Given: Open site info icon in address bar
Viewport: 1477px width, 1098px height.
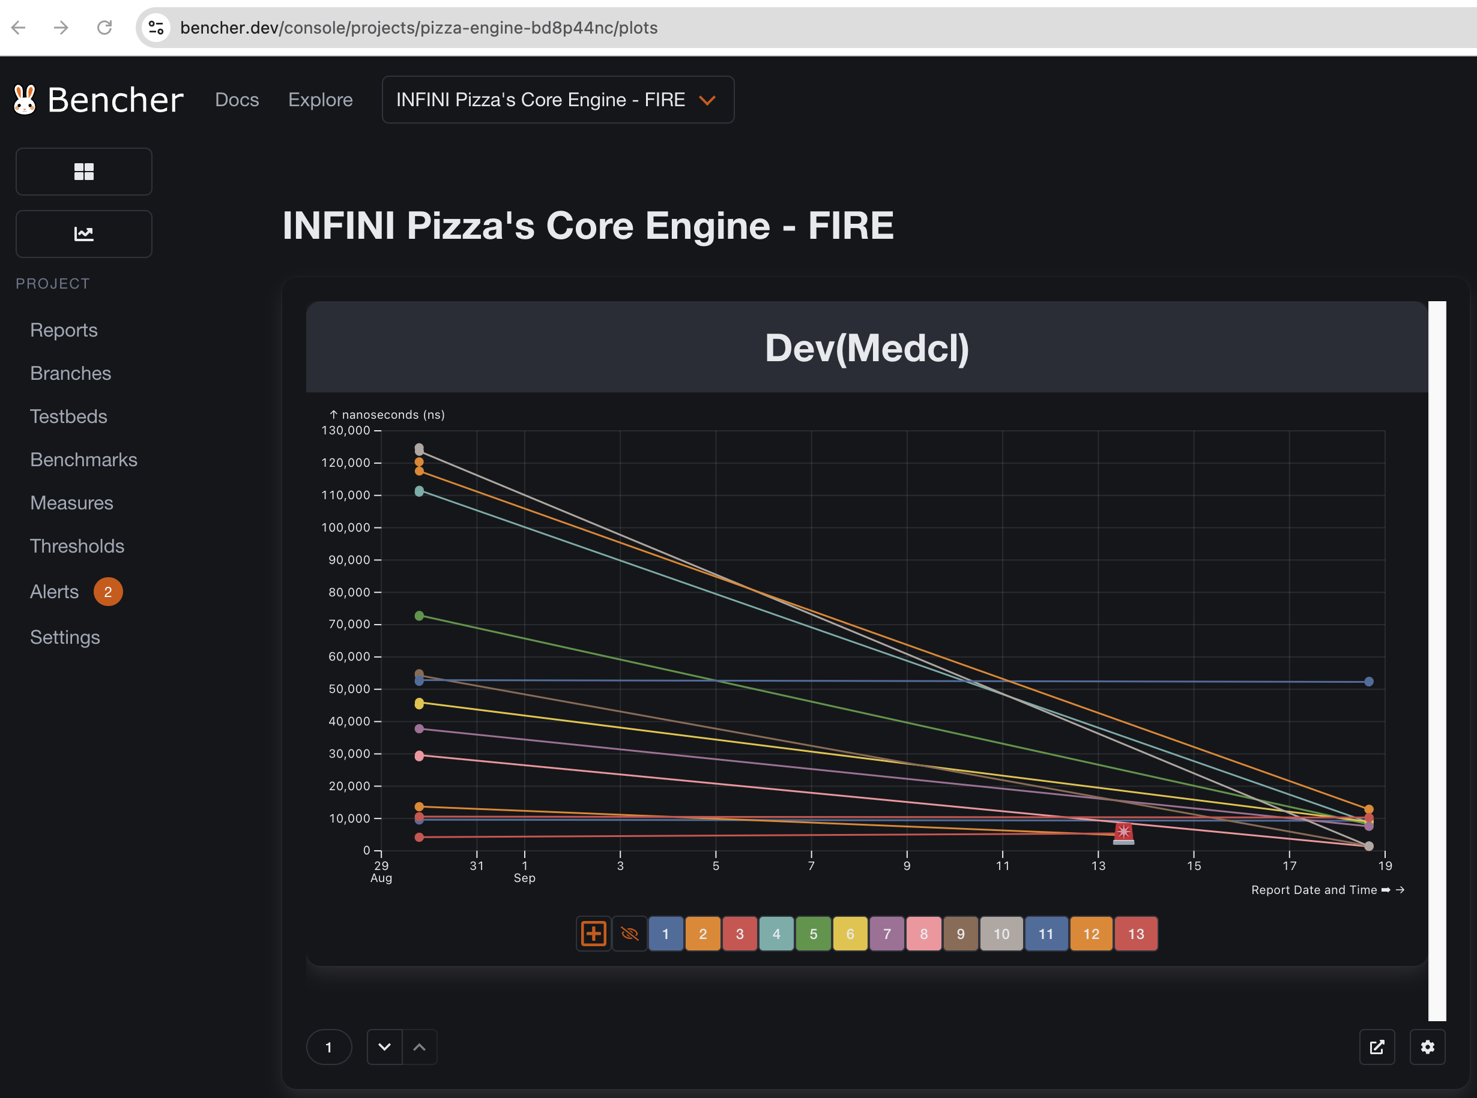Looking at the screenshot, I should tap(156, 27).
